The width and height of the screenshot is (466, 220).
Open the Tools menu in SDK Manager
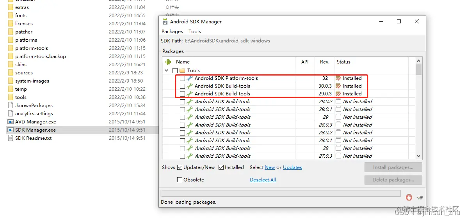point(195,32)
